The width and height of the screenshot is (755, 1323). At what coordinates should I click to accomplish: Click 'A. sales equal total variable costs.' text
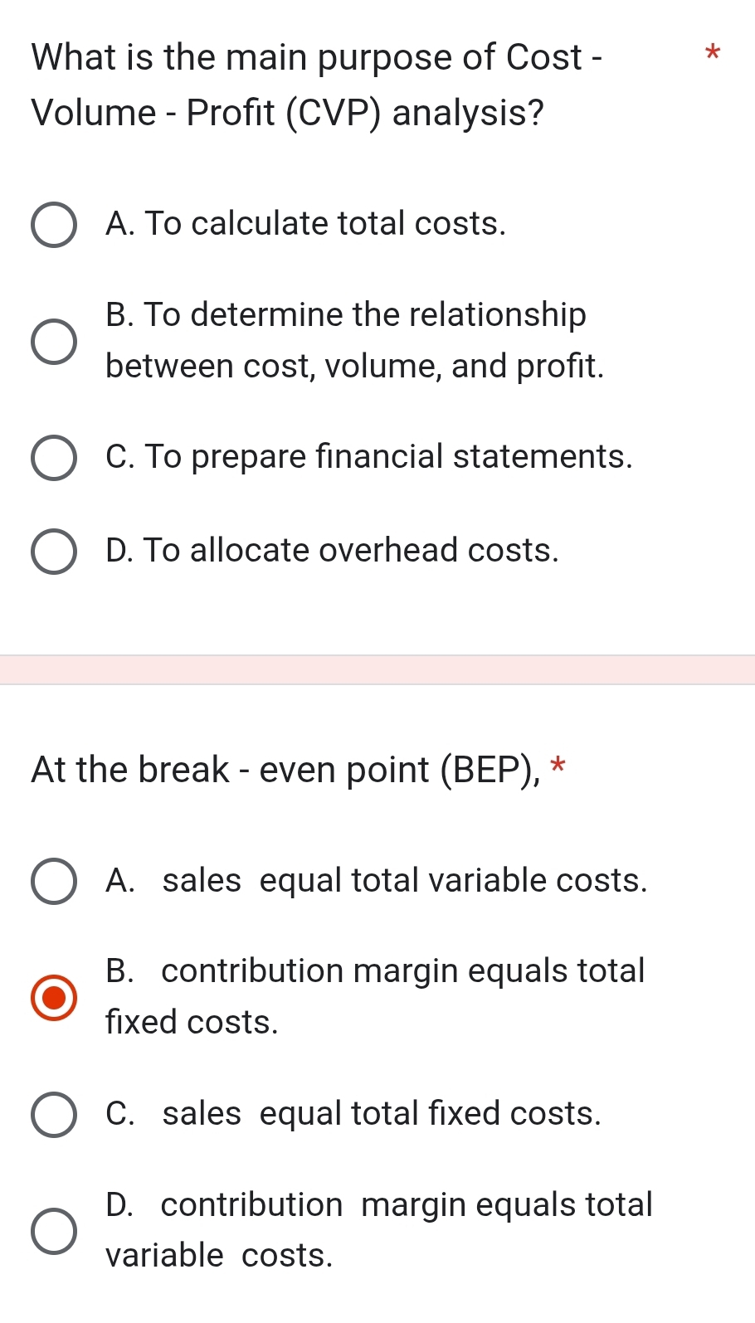pyautogui.click(x=376, y=881)
